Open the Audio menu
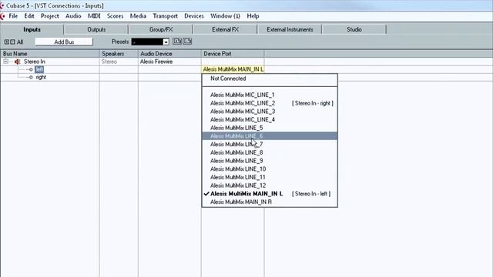The image size is (493, 277). pyautogui.click(x=73, y=16)
